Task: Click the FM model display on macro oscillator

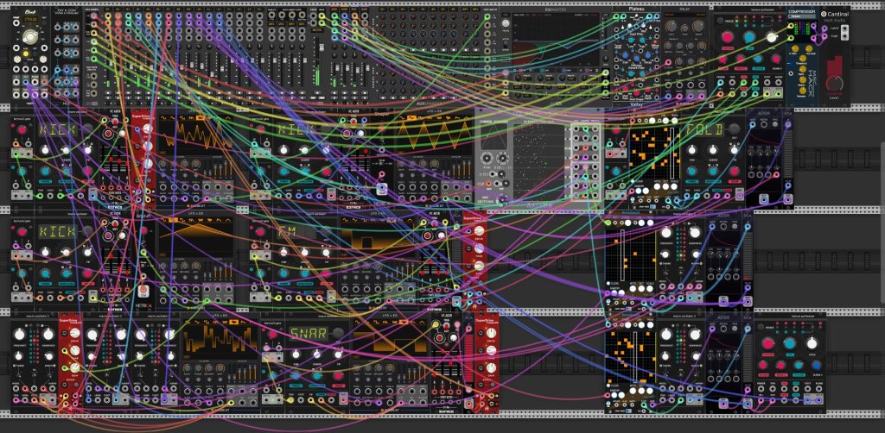Action: [x=296, y=232]
